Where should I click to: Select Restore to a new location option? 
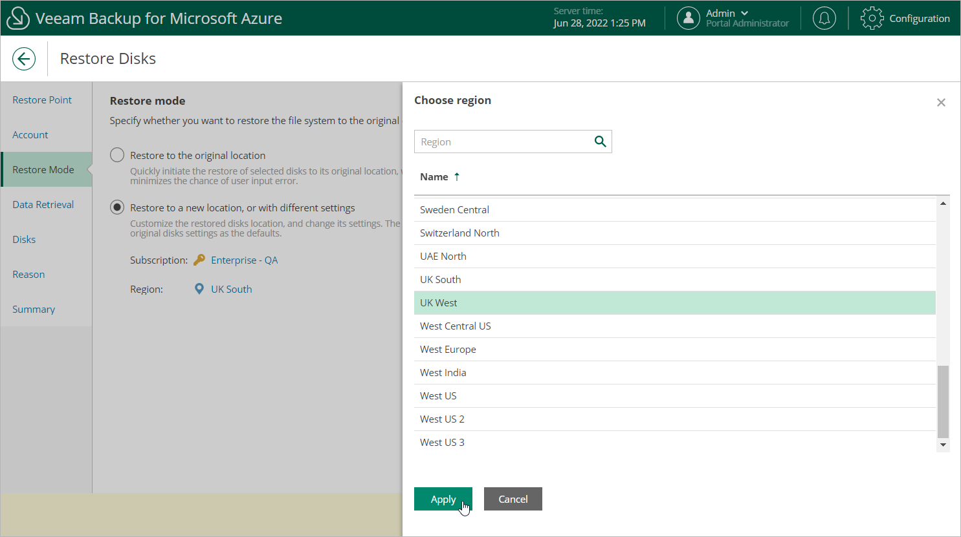tap(117, 207)
